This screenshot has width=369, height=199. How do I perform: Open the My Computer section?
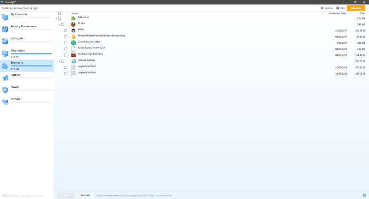[27, 17]
